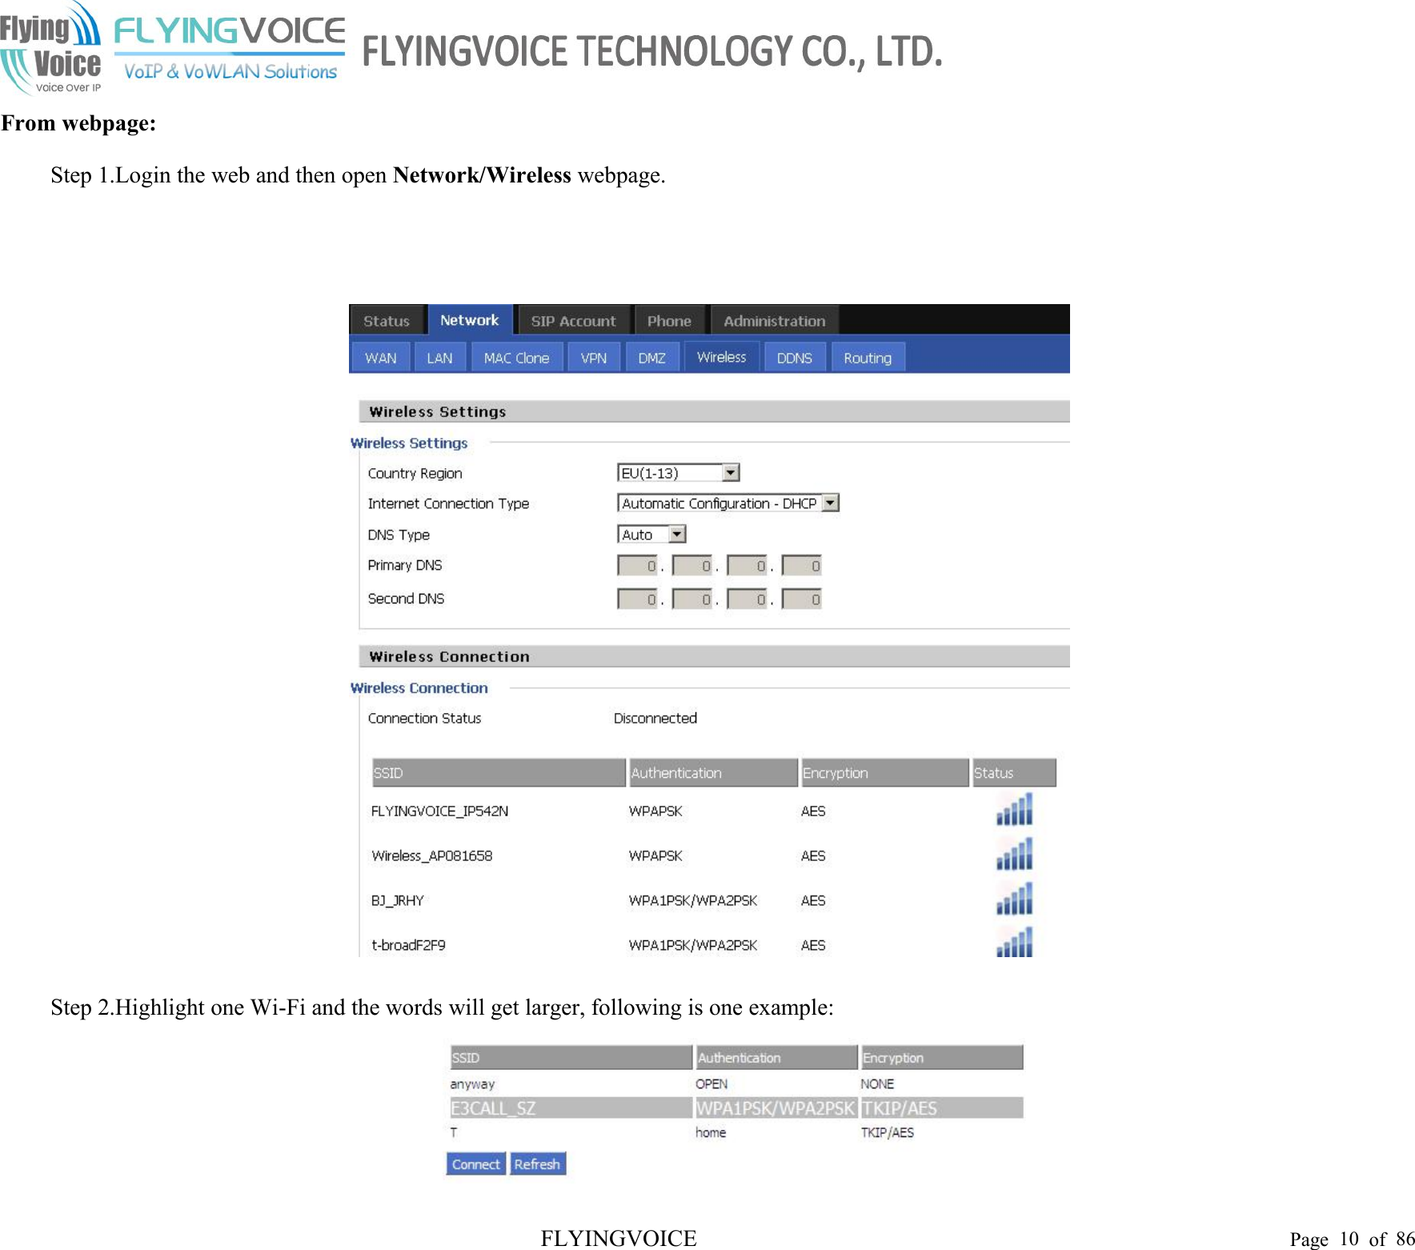Click the Wireless Connection section heading

419,687
